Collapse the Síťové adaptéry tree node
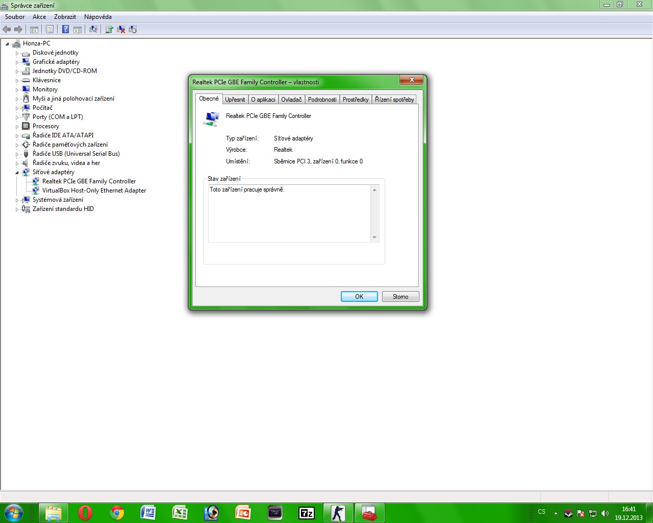 pos(17,173)
